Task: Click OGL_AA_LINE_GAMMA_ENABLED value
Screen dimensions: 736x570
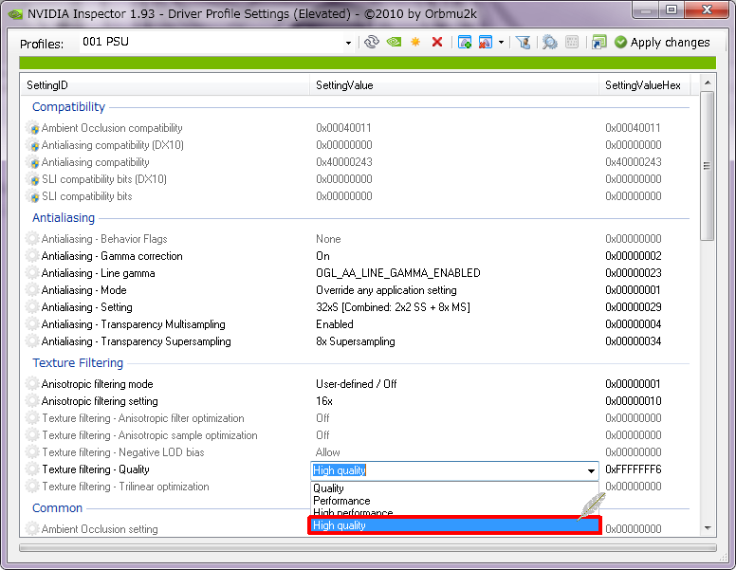Action: 398,273
